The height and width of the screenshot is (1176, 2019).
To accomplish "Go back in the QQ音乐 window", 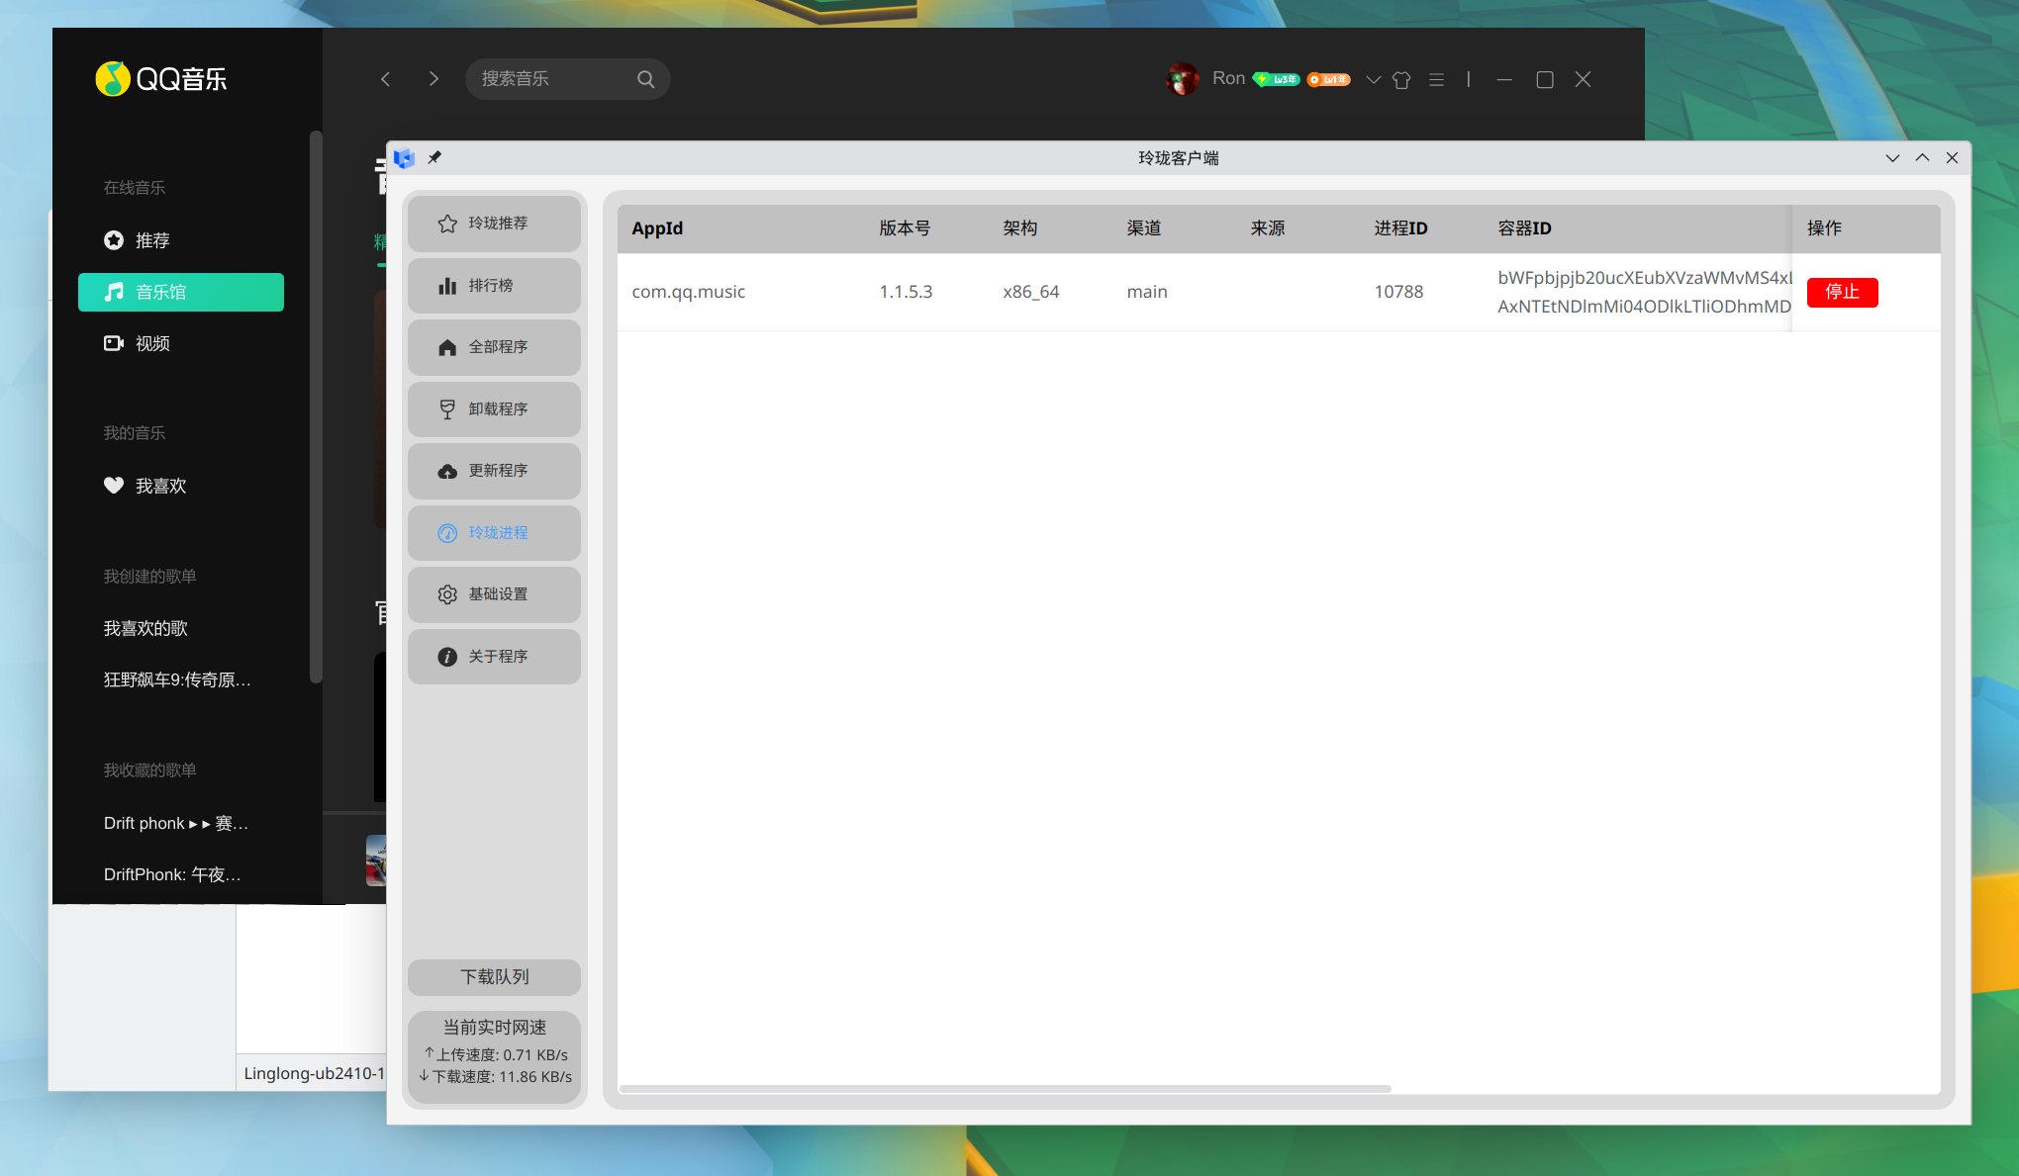I will click(386, 79).
